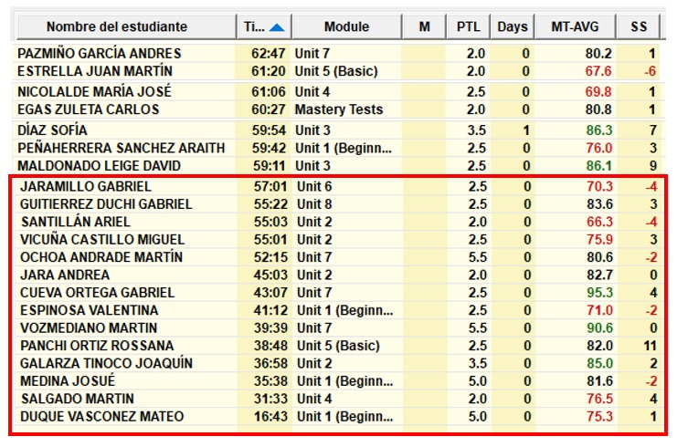Select student DUQUE VASCONEZ MATEO

102,416
